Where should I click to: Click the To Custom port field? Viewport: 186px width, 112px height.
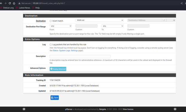click(x=138, y=26)
